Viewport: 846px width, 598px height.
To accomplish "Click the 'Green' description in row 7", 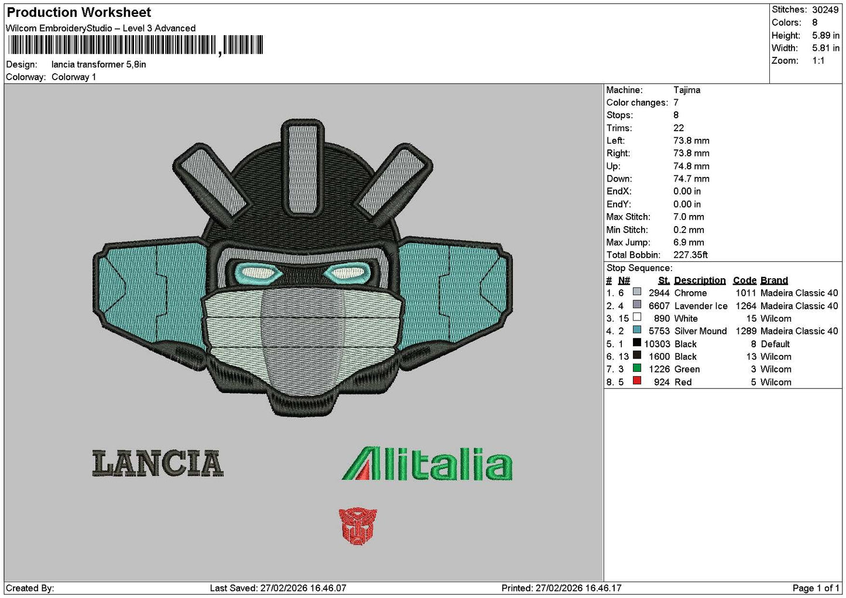I will pos(687,370).
